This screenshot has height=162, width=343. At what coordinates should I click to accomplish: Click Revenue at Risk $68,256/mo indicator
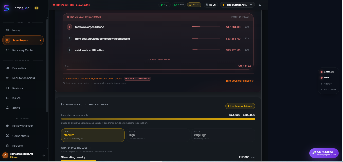click(x=71, y=5)
